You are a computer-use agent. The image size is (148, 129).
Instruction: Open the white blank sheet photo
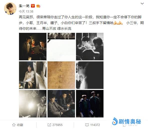pyautogui.click(x=61, y=47)
